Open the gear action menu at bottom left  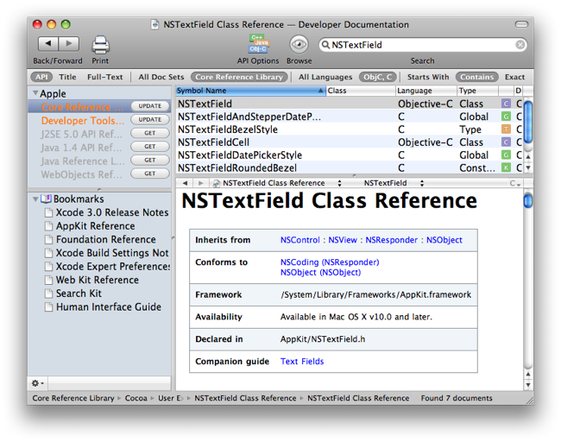[38, 383]
